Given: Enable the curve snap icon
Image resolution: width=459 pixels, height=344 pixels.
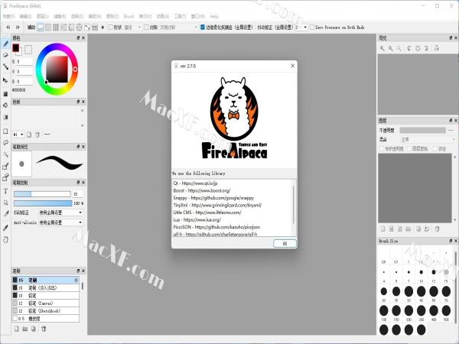Looking at the screenshot, I should 87,28.
